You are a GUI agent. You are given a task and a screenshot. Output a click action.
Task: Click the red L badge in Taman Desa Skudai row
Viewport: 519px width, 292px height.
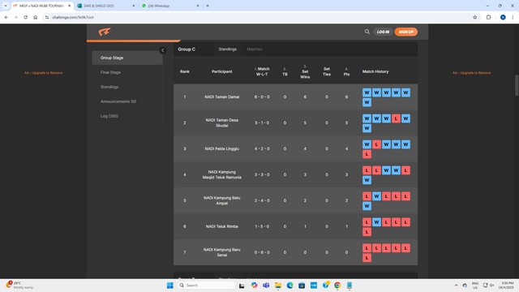click(396, 118)
